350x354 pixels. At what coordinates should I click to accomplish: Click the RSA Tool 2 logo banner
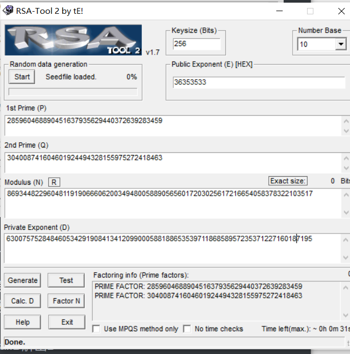74,41
